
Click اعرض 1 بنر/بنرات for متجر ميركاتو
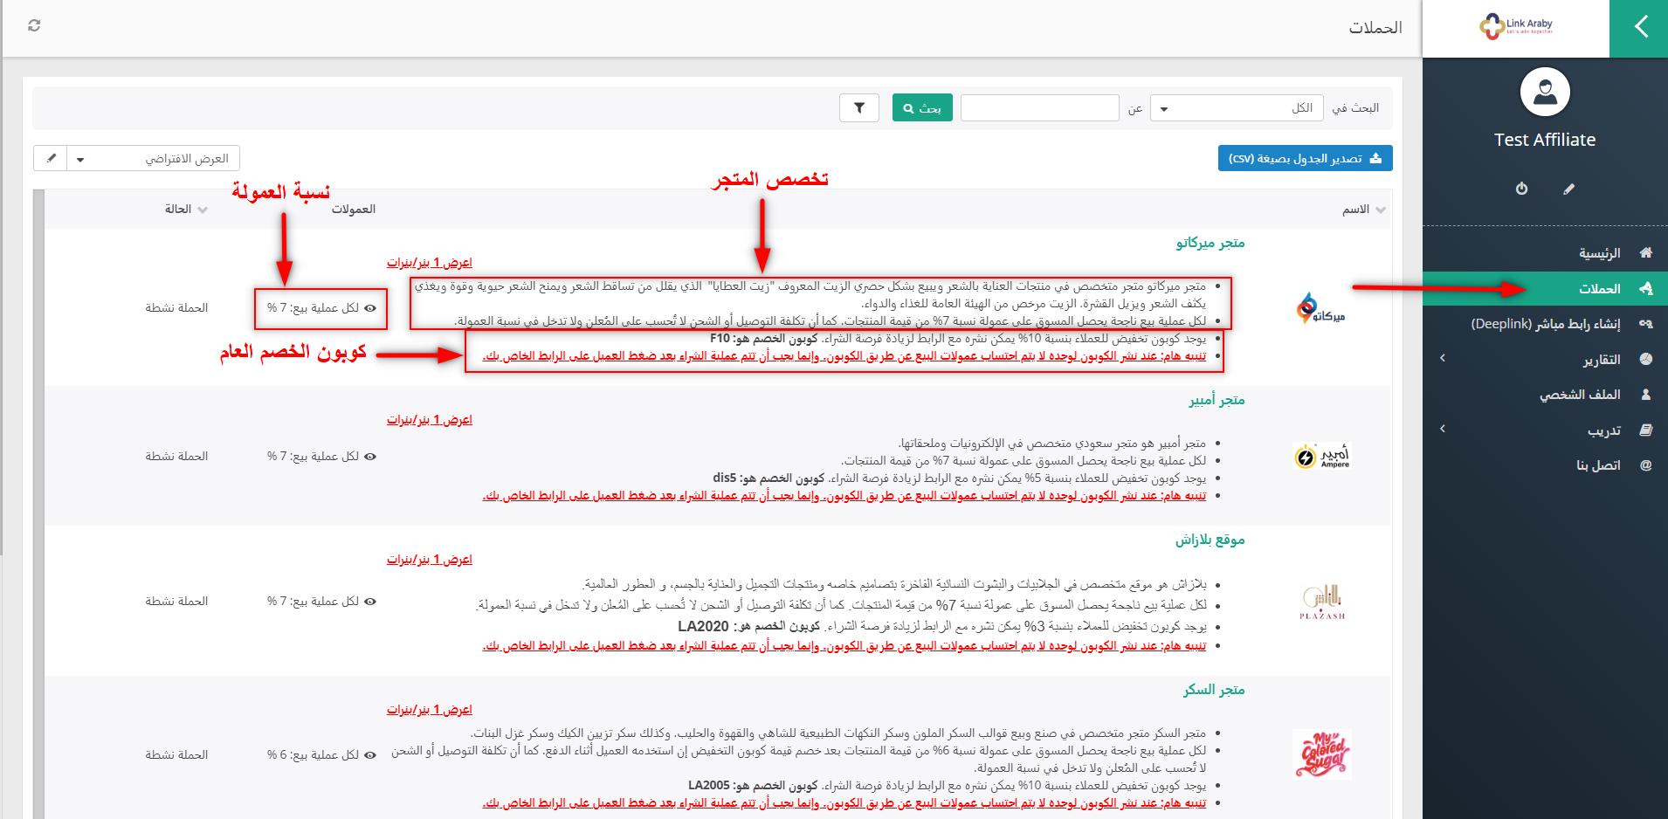(x=430, y=263)
